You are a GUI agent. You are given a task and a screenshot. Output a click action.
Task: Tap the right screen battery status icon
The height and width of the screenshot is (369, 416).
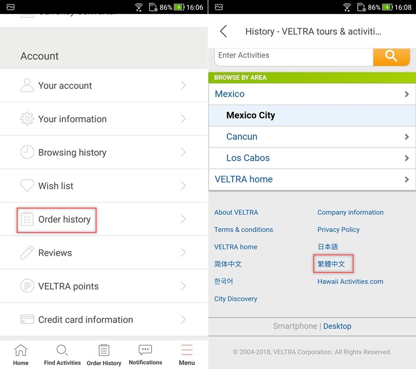[387, 7]
